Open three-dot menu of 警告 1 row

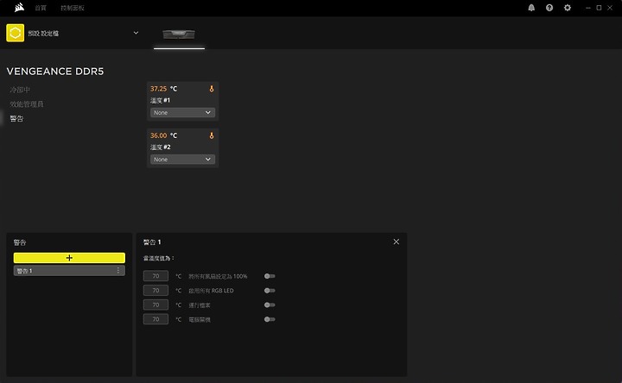[118, 271]
